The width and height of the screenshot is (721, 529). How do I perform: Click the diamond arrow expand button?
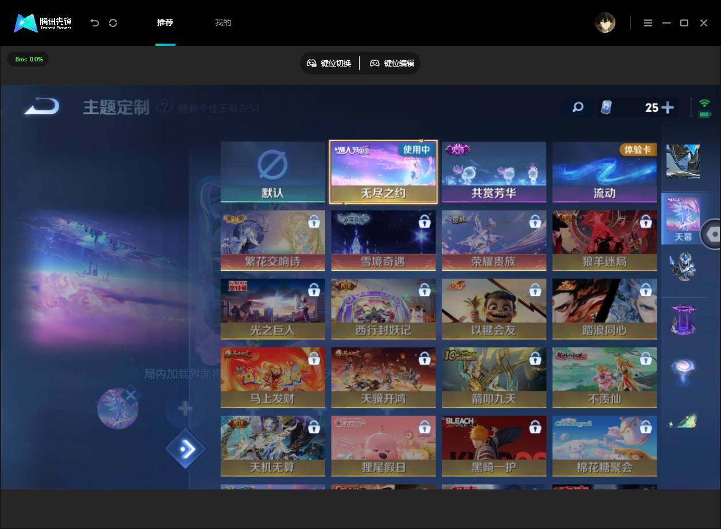pyautogui.click(x=185, y=449)
